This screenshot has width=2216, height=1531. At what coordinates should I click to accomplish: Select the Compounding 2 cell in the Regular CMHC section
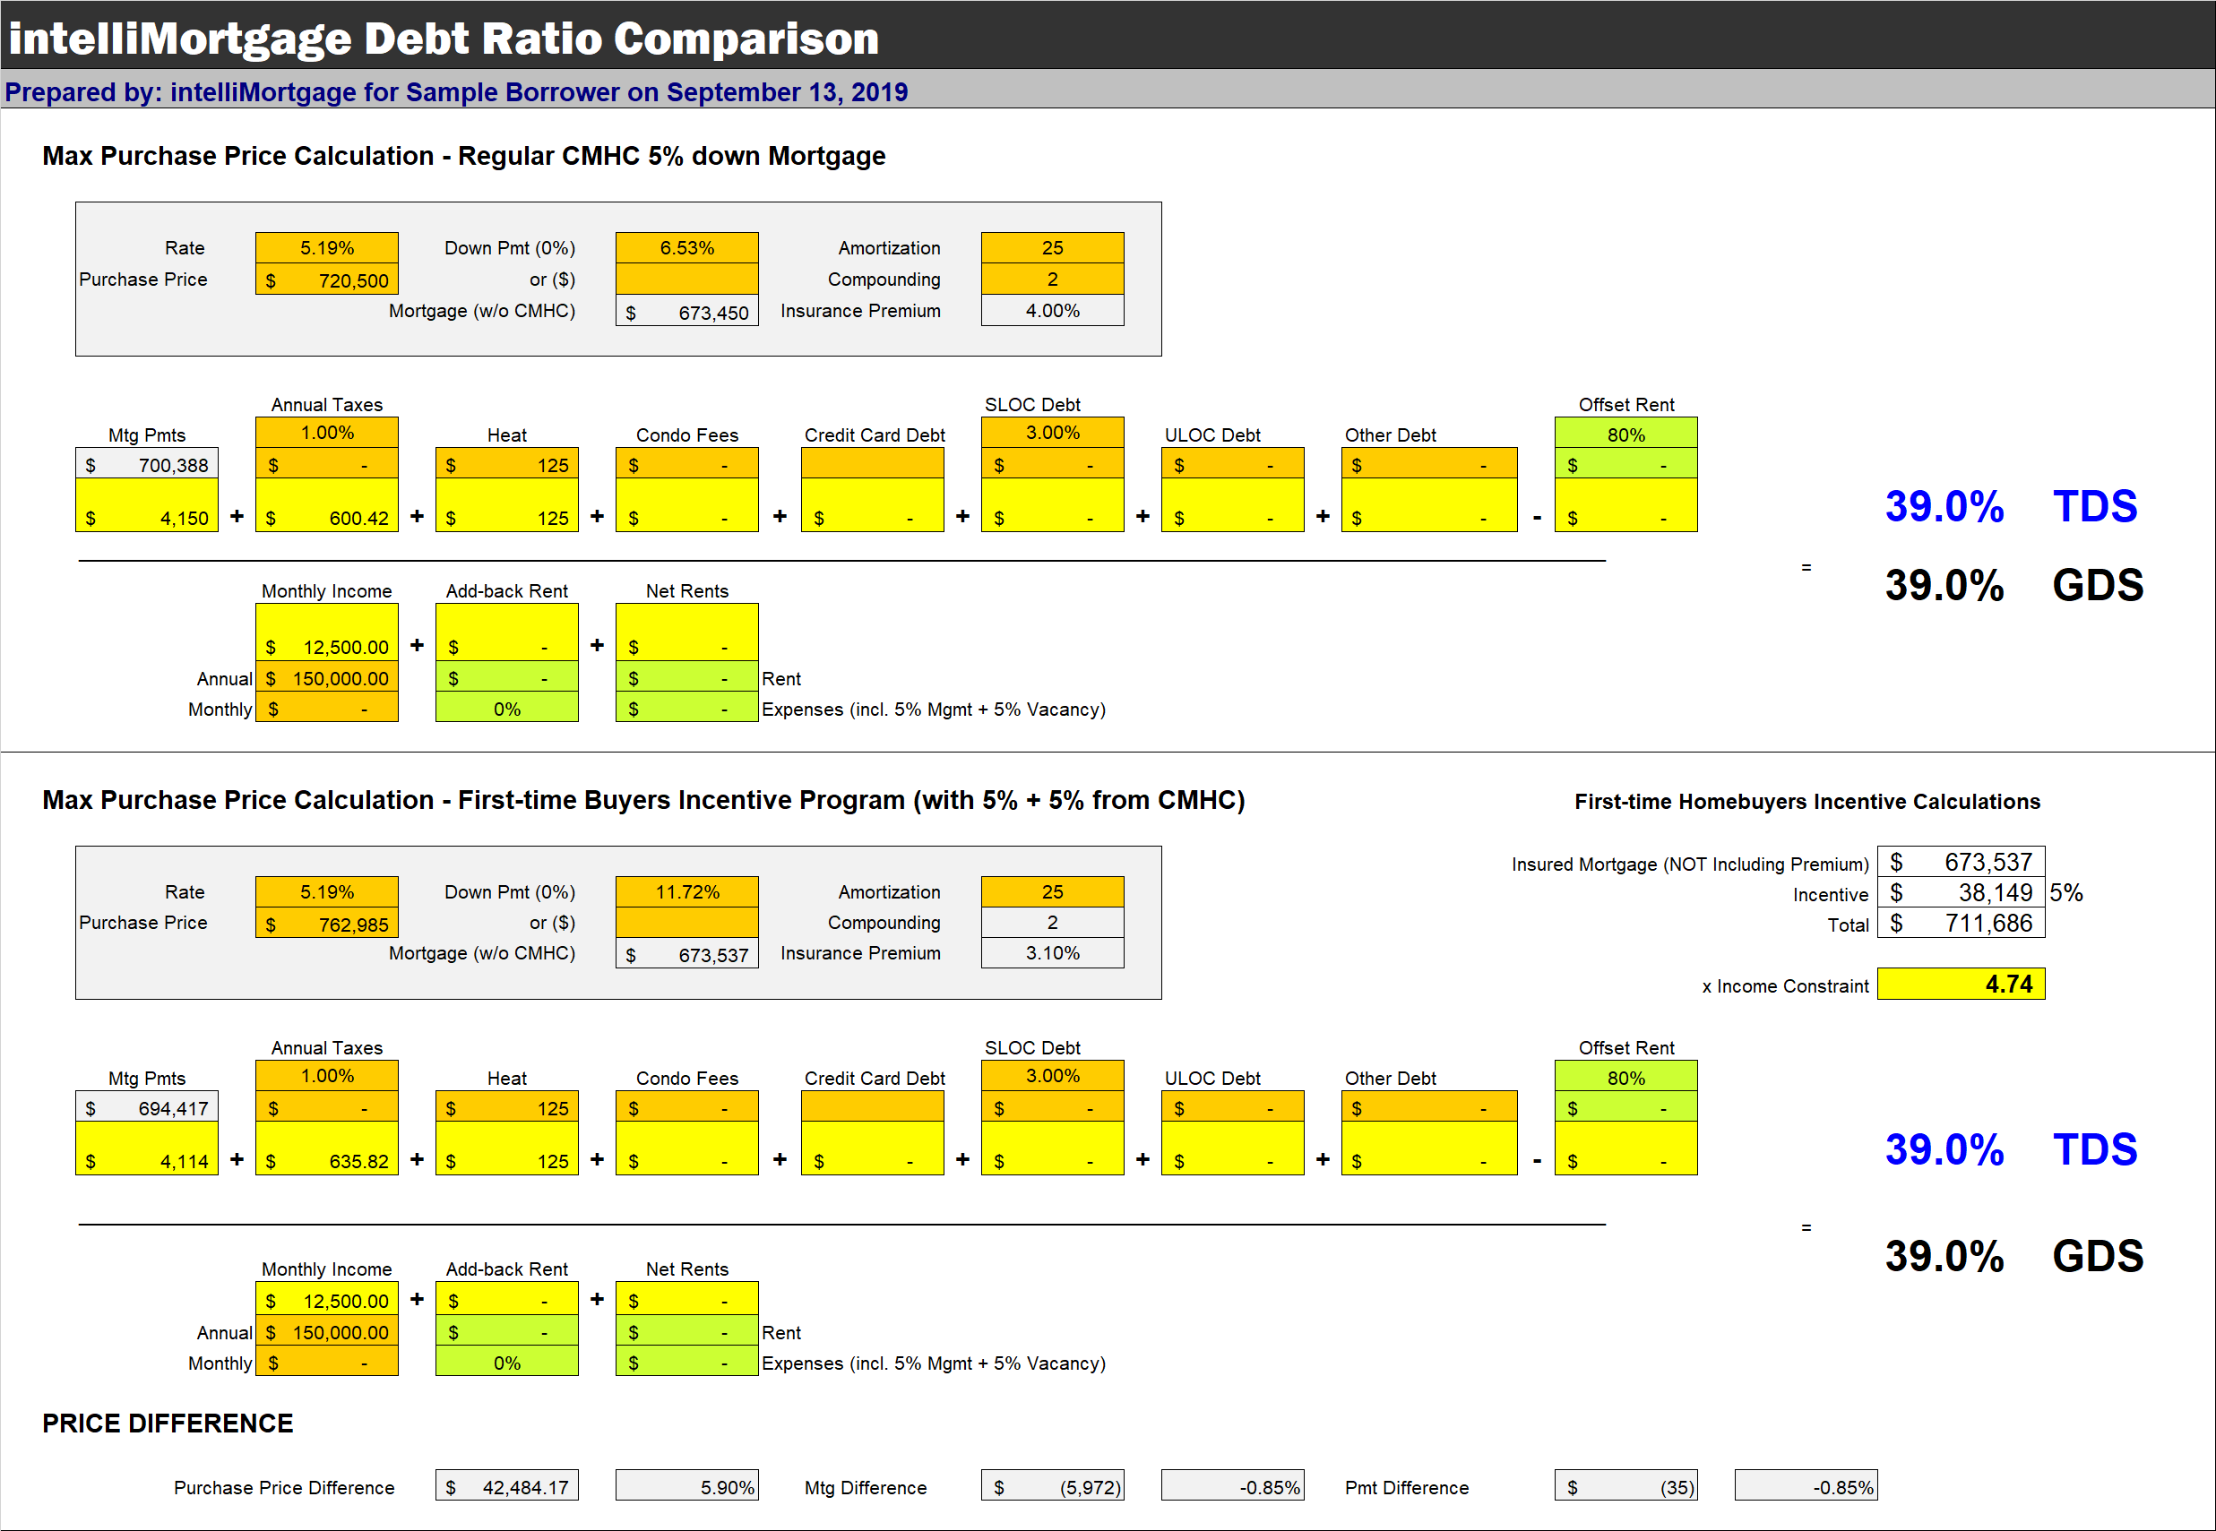click(x=1052, y=280)
